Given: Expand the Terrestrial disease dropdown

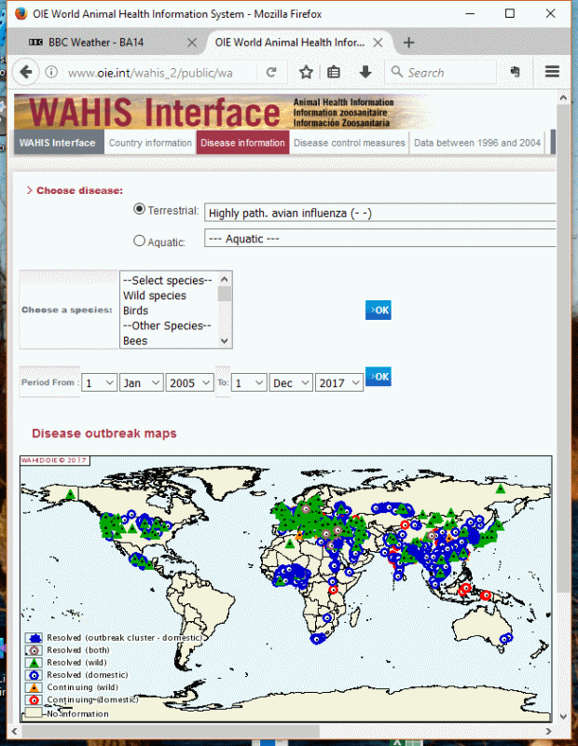Looking at the screenshot, I should coord(379,213).
